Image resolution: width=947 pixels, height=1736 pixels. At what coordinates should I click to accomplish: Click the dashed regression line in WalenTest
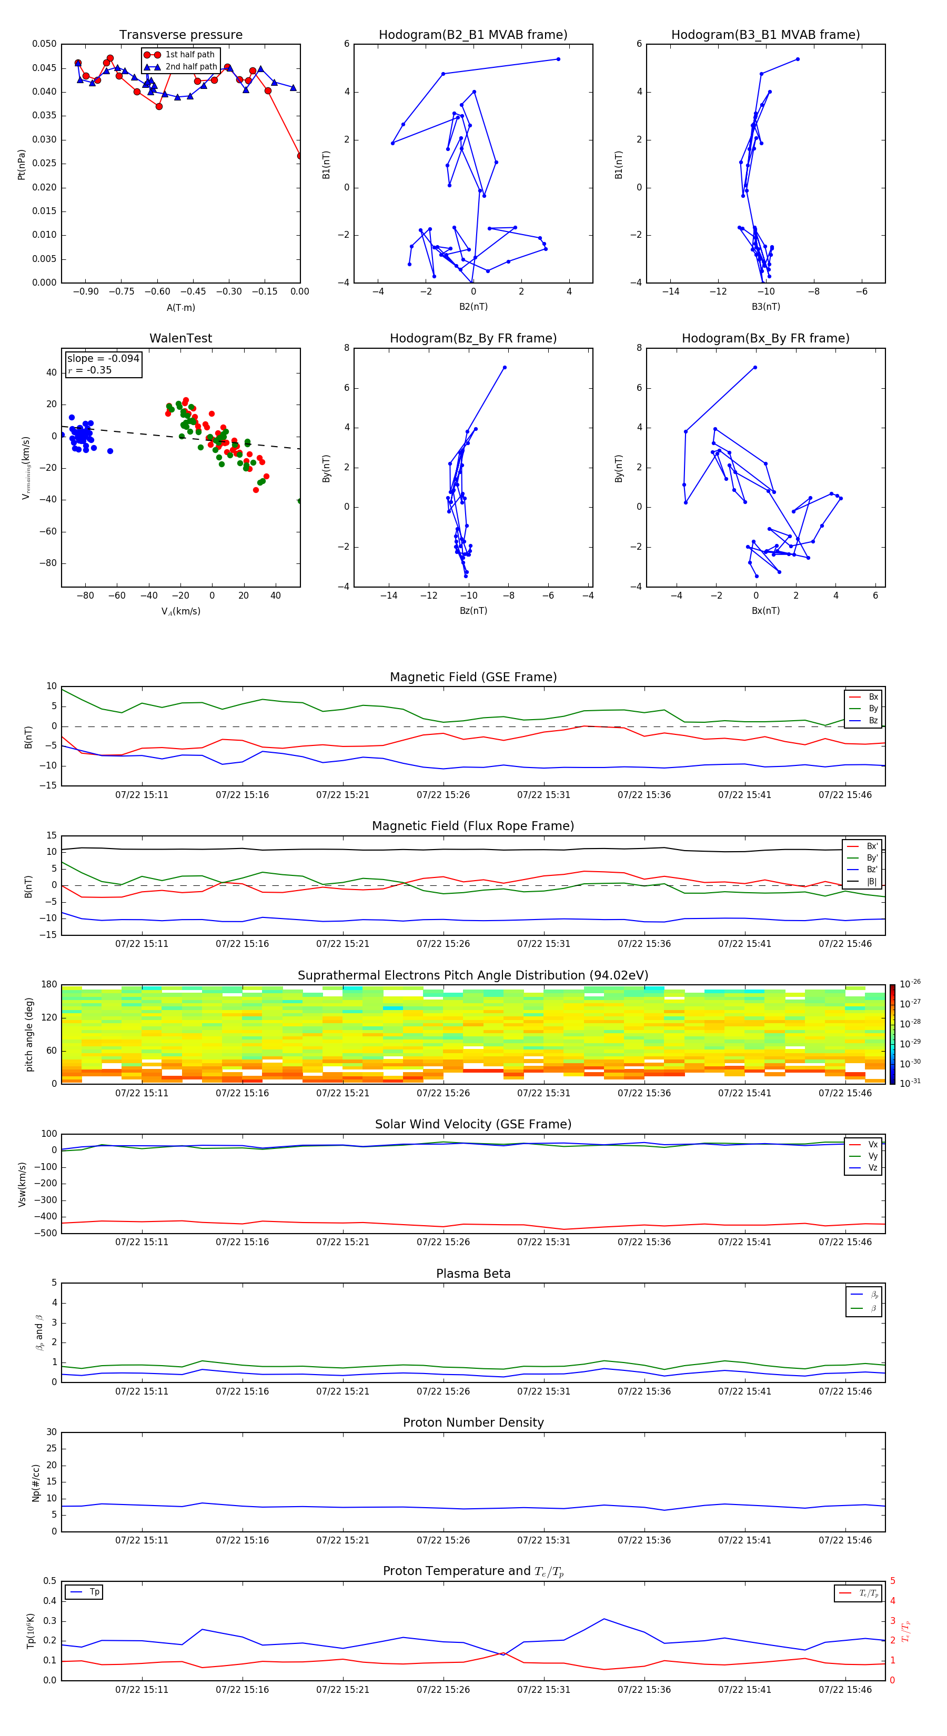pos(180,437)
